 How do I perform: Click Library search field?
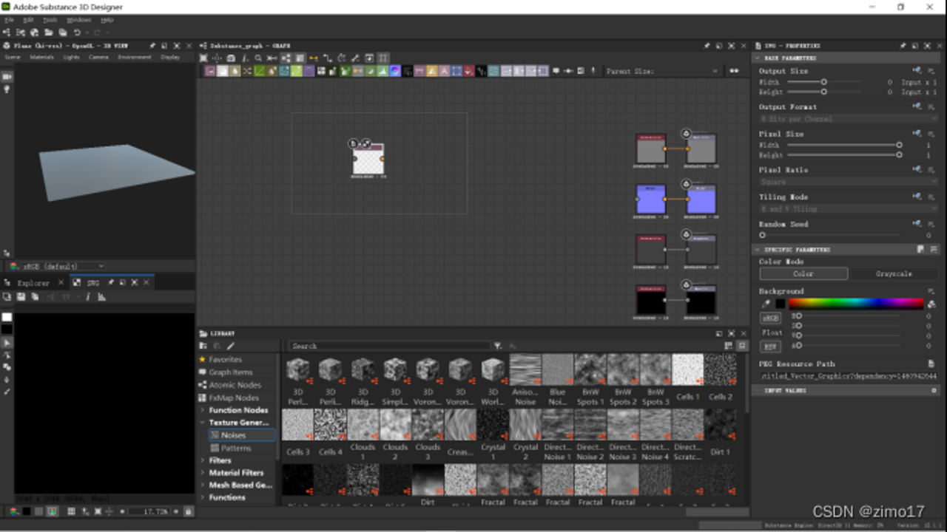click(x=389, y=346)
